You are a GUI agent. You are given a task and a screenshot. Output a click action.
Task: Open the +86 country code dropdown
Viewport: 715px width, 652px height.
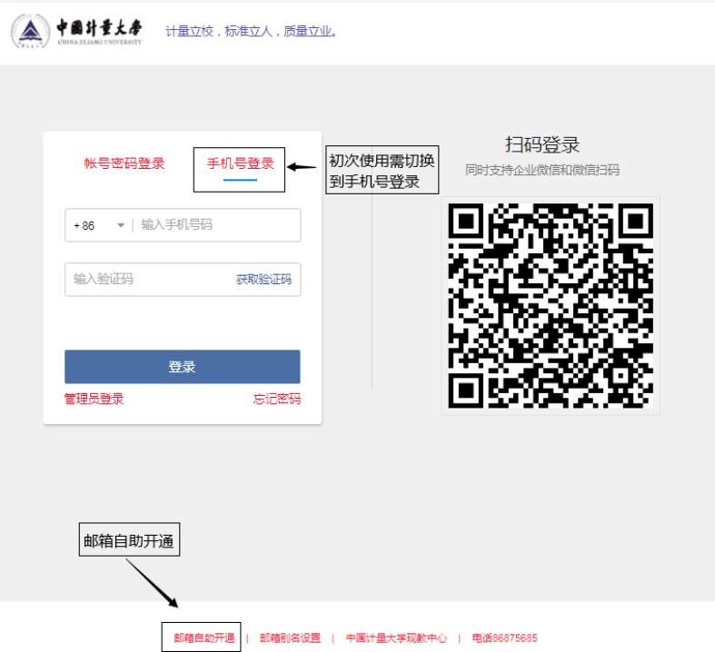[x=99, y=225]
